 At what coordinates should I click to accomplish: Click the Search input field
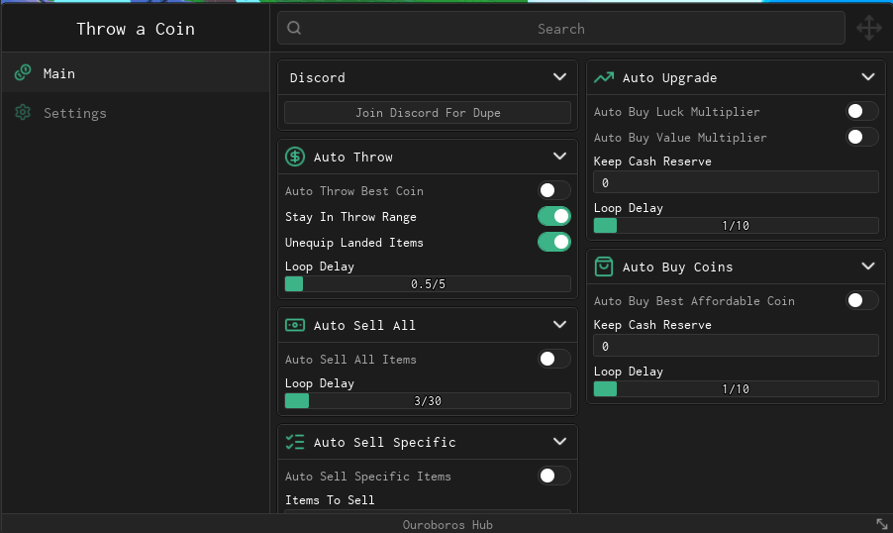pyautogui.click(x=561, y=28)
